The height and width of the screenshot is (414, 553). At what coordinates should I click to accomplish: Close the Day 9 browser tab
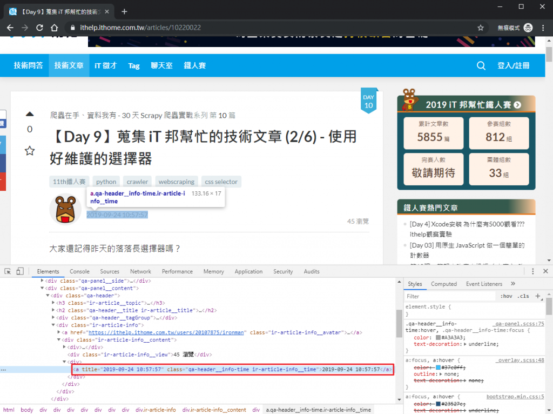[107, 12]
